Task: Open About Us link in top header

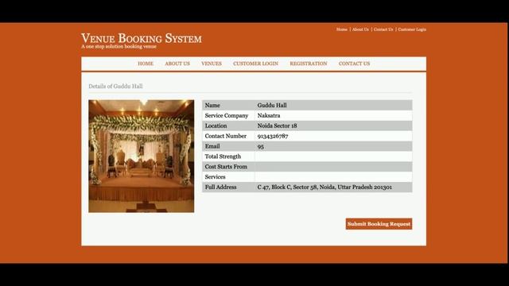Action: point(360,29)
